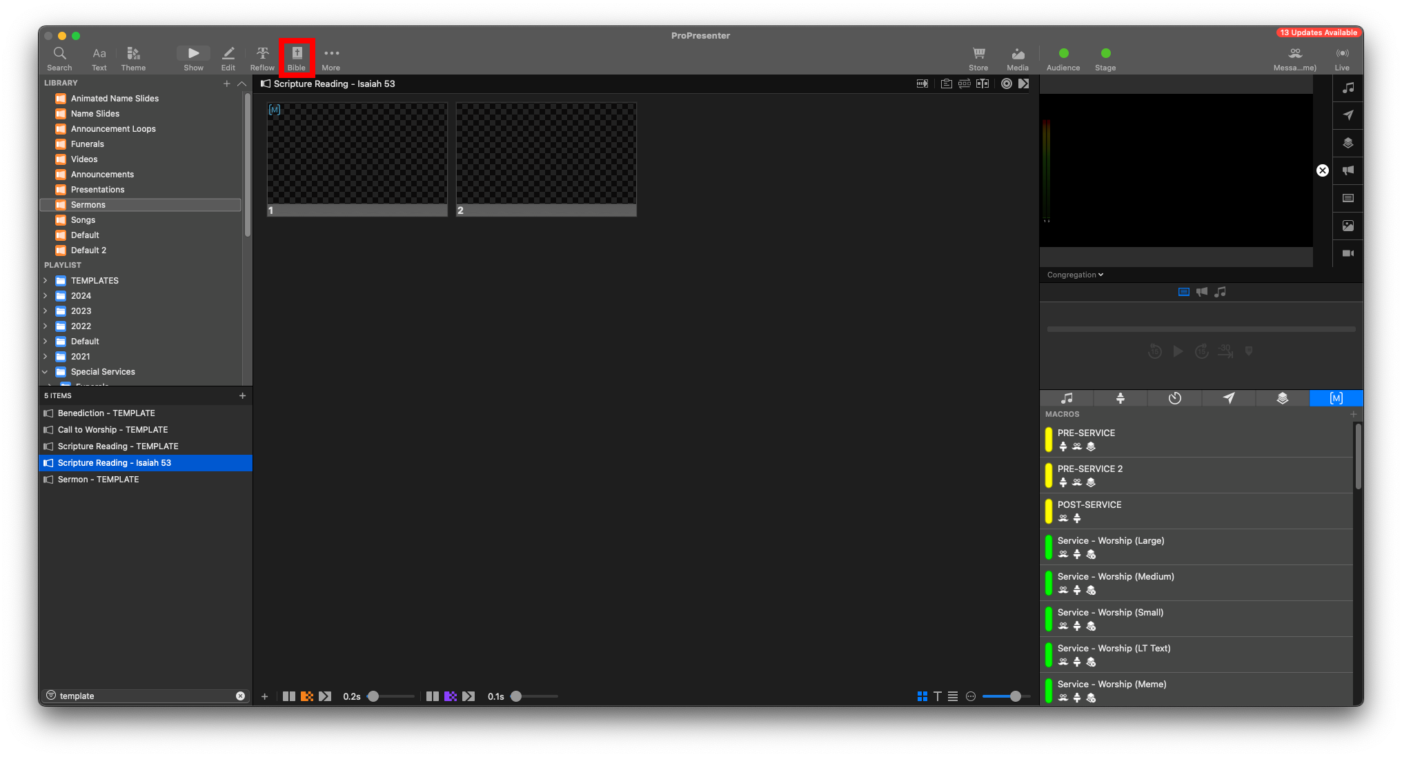
Task: Select slide thumbnail number 2
Action: (546, 159)
